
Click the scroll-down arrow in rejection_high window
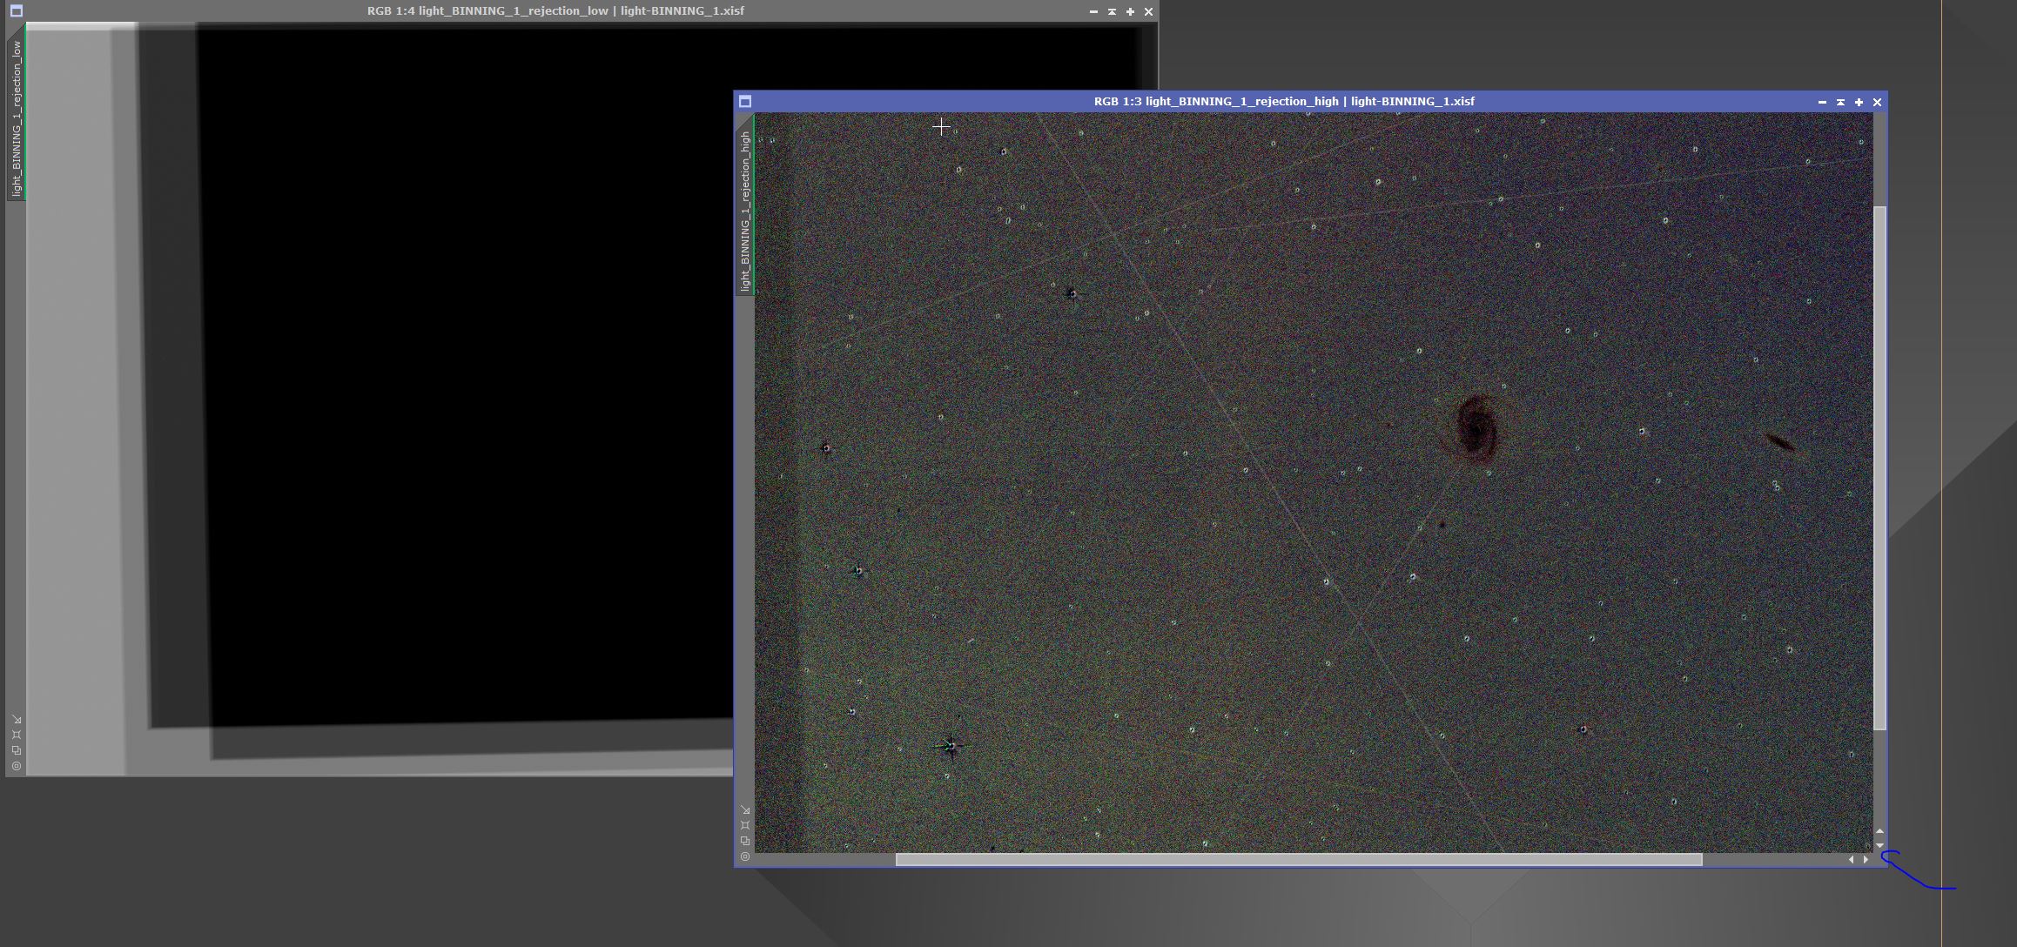[1879, 845]
